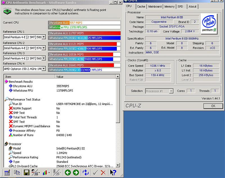Click the results list scroll up arrow
This screenshot has width=225, height=178.
118,76
